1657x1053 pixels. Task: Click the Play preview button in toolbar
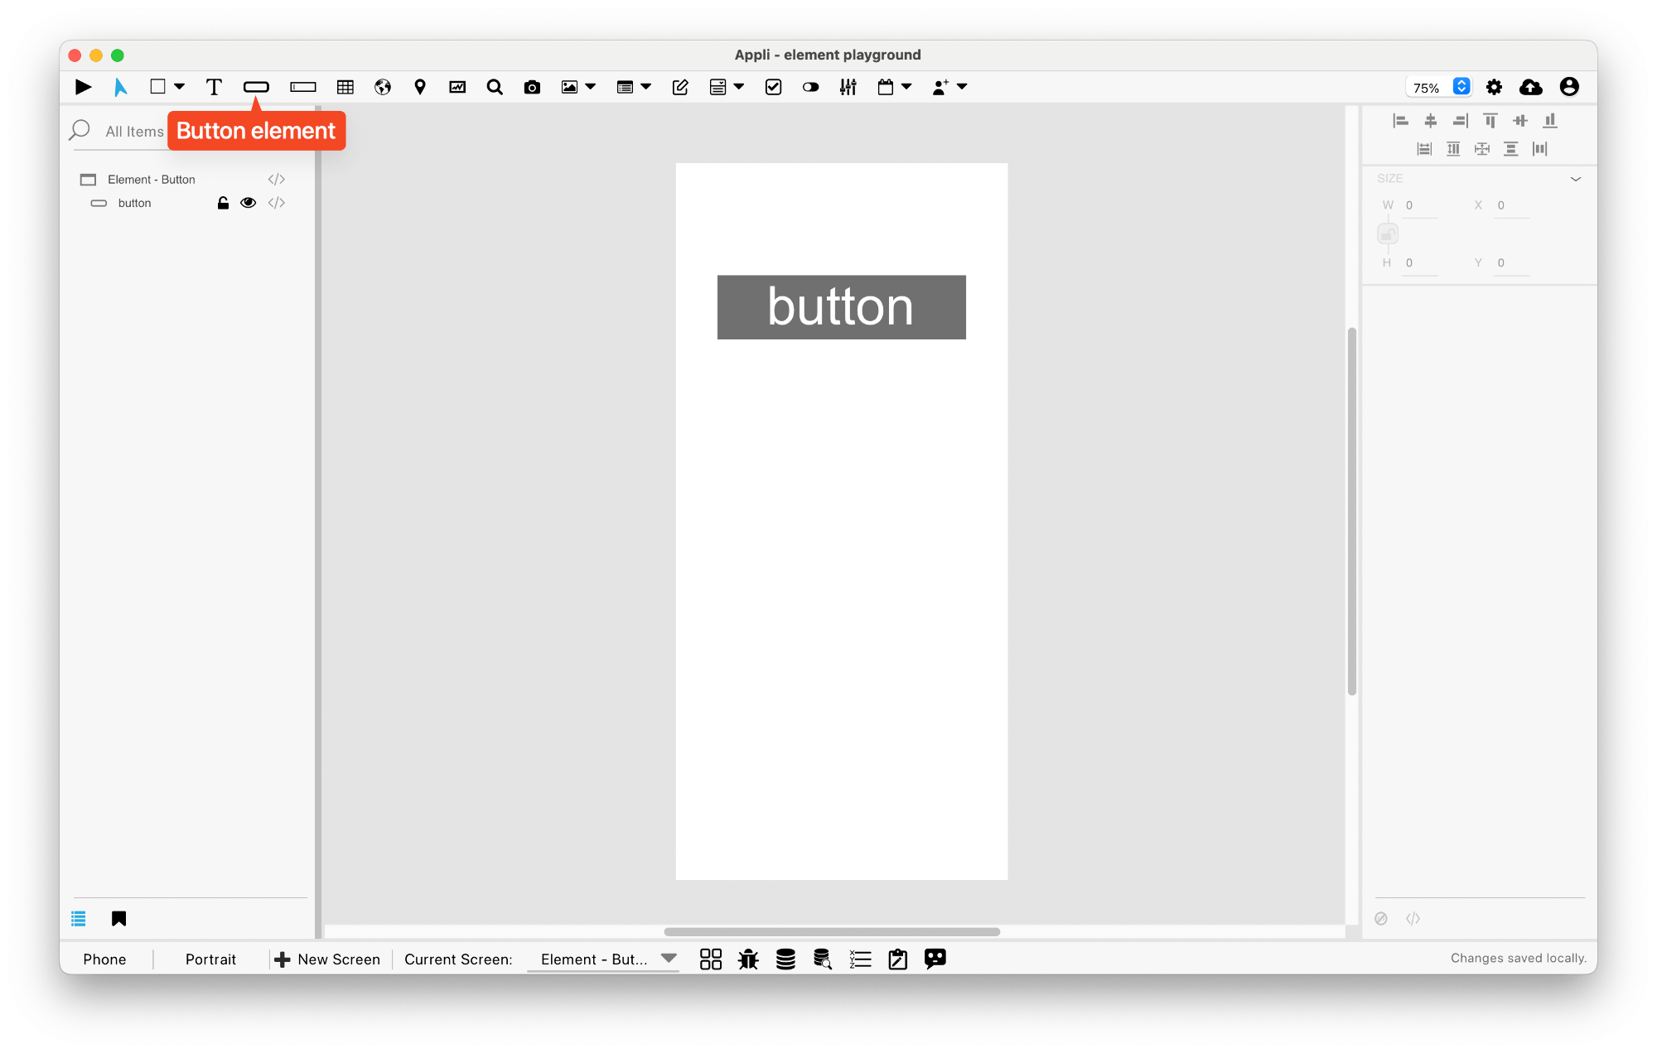tap(83, 87)
